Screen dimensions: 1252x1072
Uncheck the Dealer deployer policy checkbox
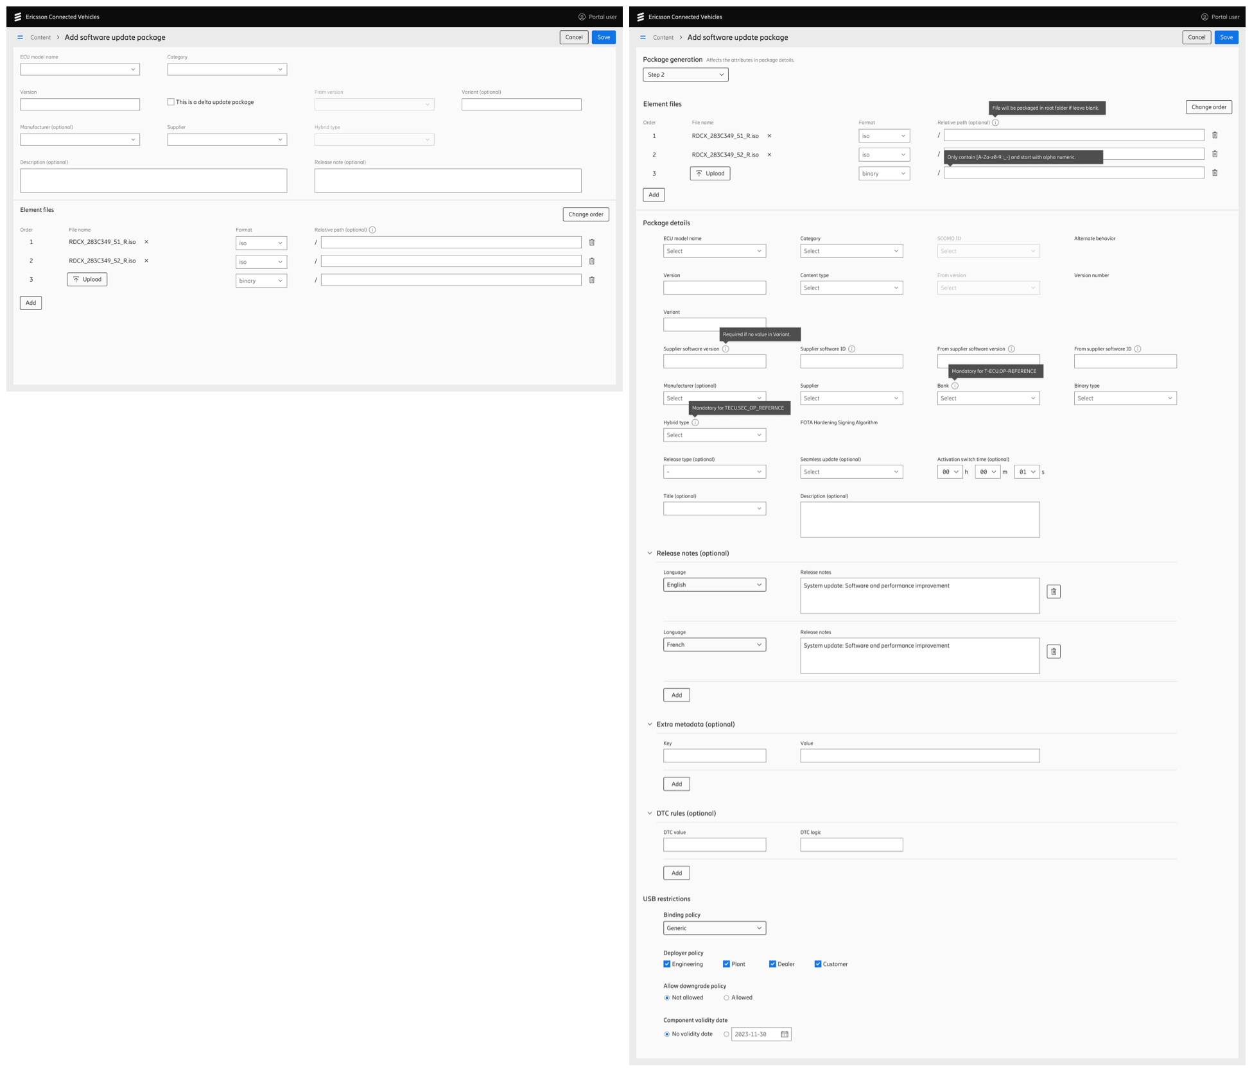tap(772, 964)
